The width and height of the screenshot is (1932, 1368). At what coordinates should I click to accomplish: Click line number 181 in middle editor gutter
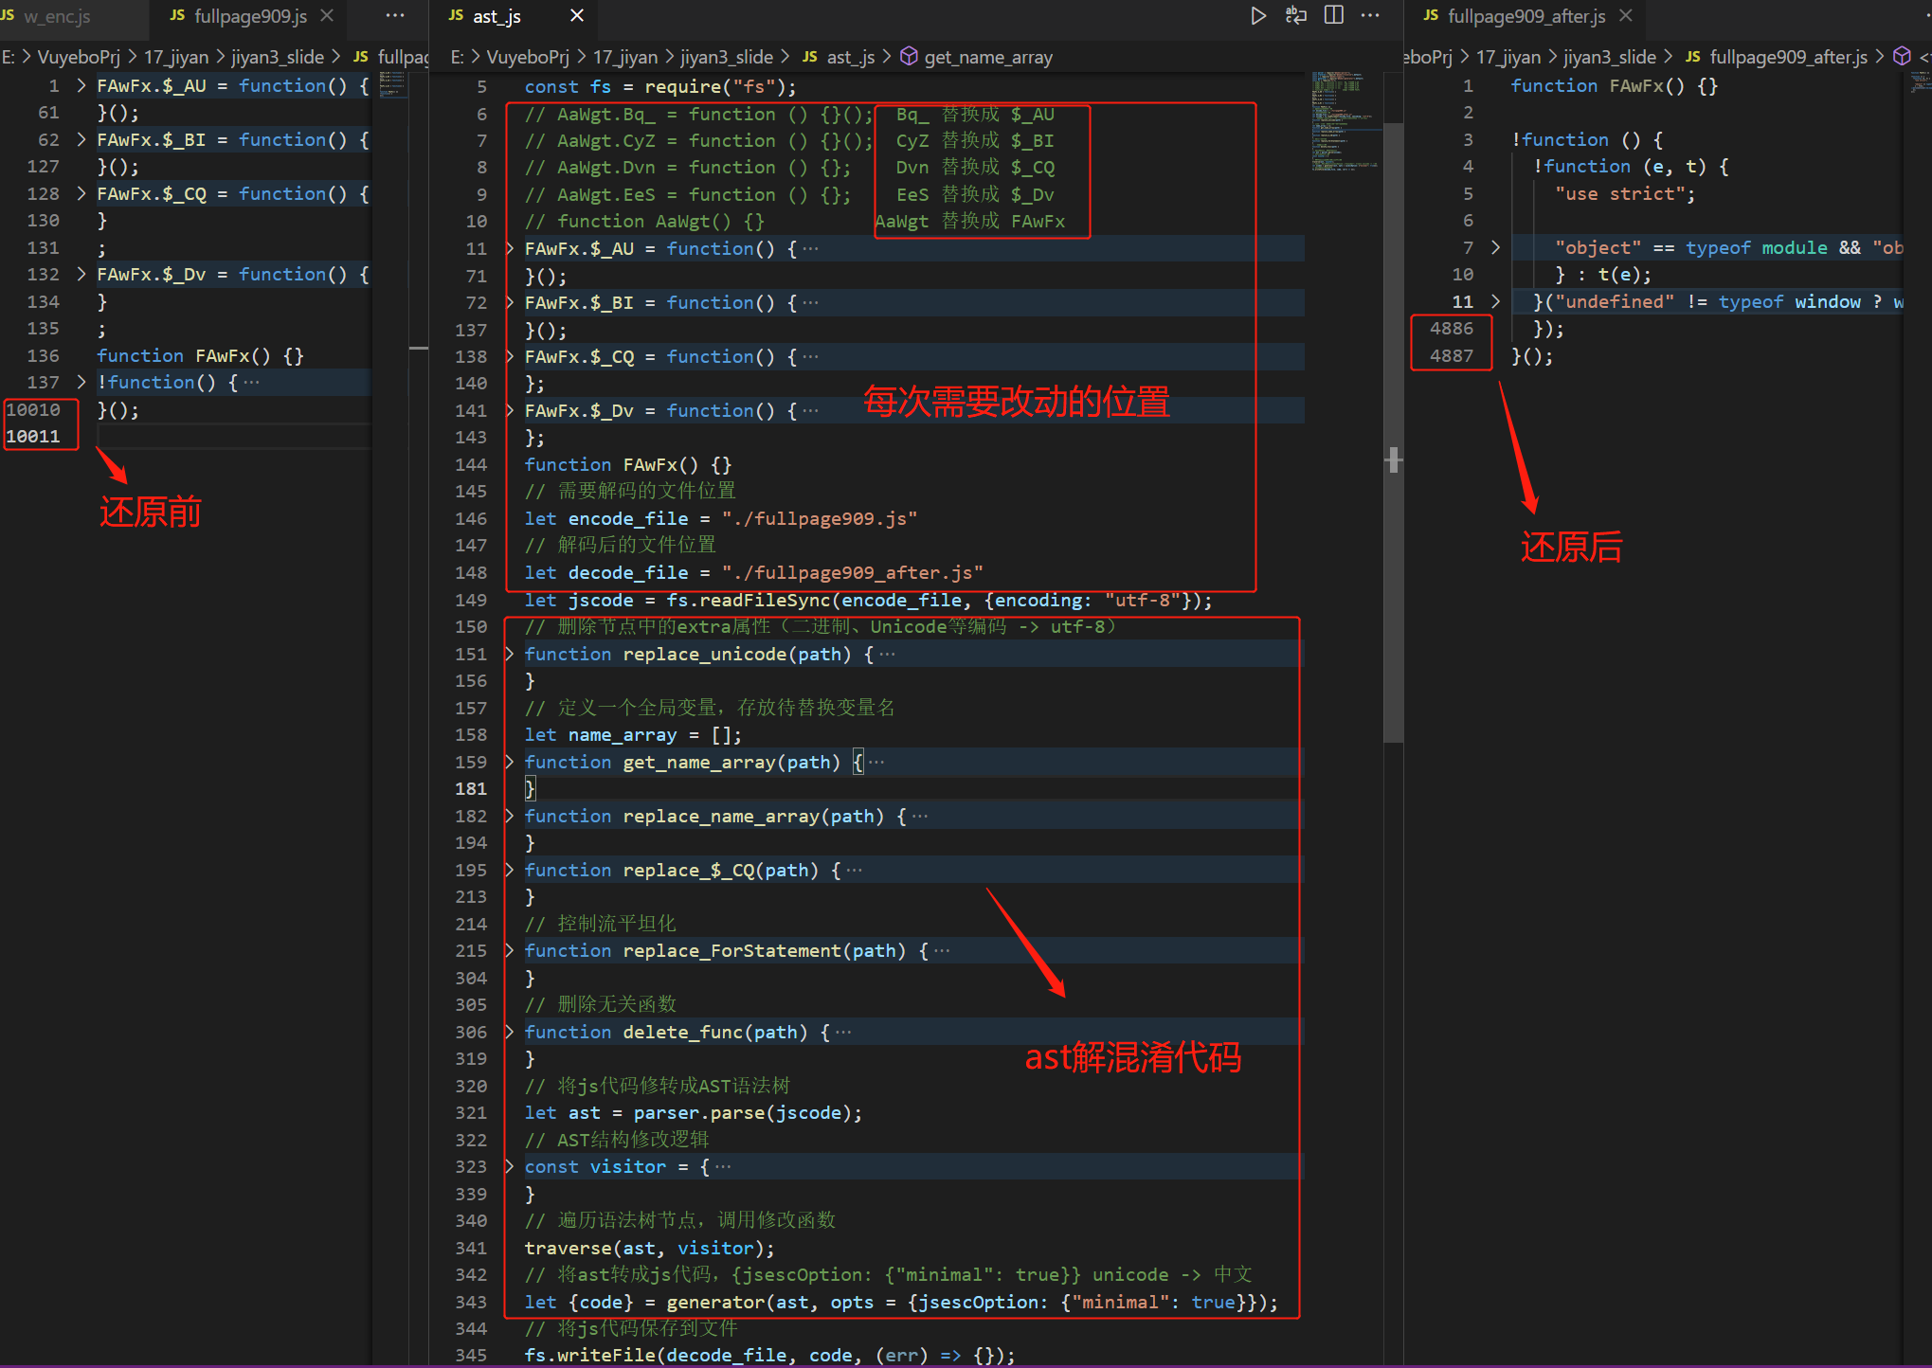point(471,789)
